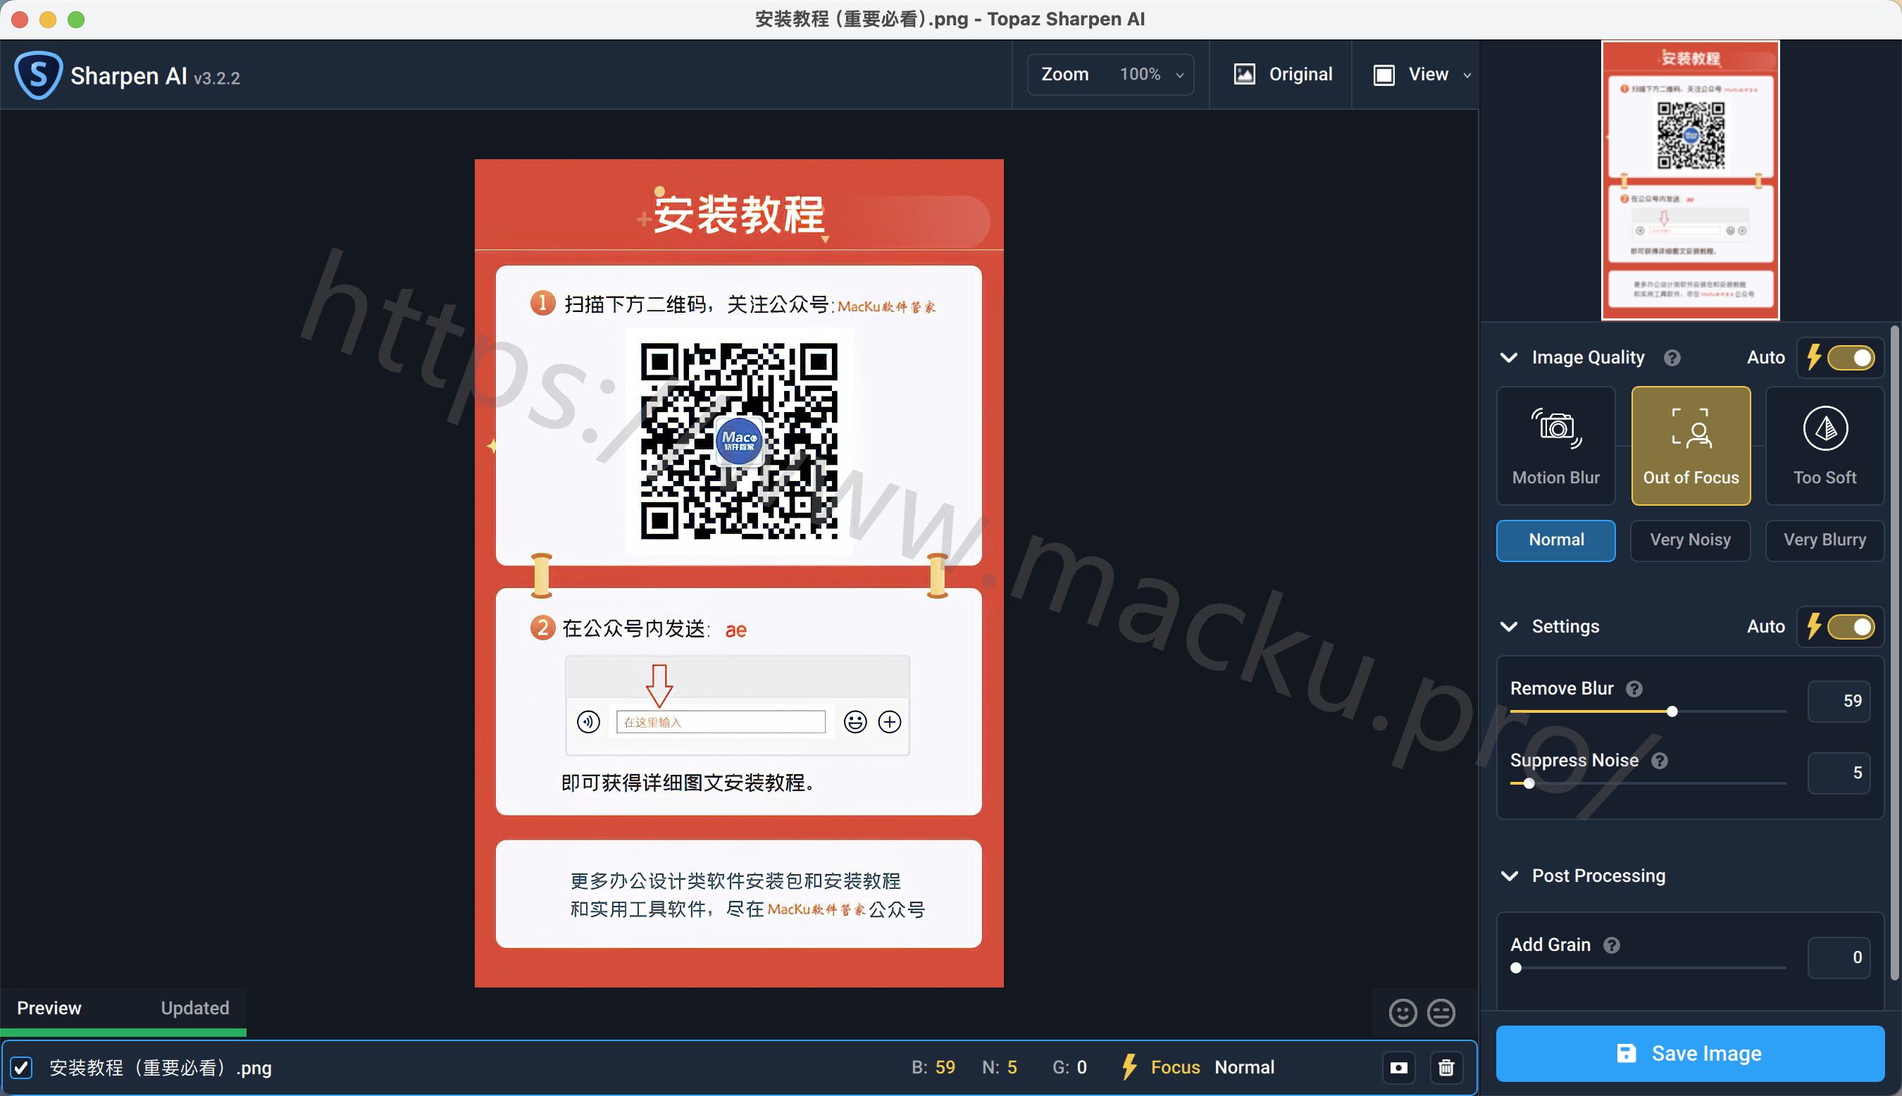
Task: Click the right panel vertical scrollbar
Action: [x=1894, y=654]
